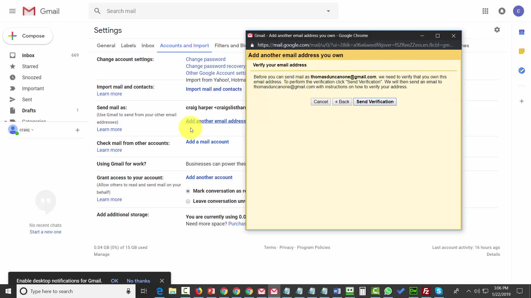Open the Gmail main menu hamburger icon
Image resolution: width=531 pixels, height=298 pixels.
coord(12,11)
